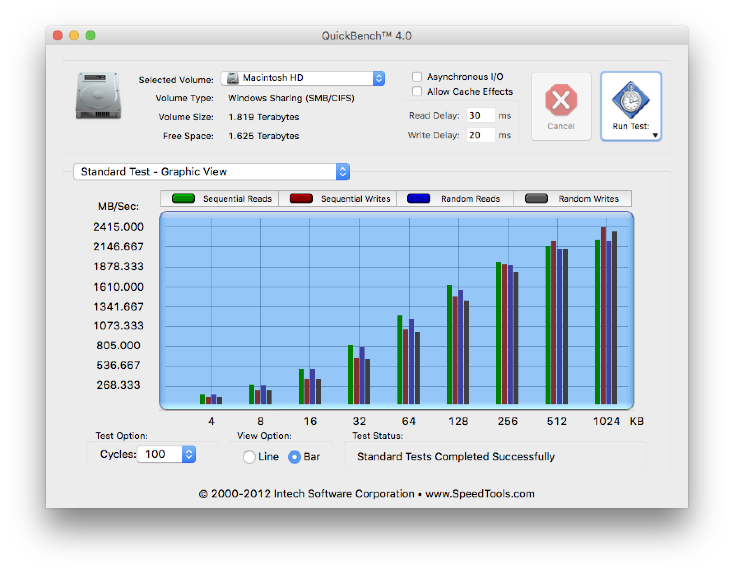Expand the Standard Test - Graphic View menu

click(342, 172)
